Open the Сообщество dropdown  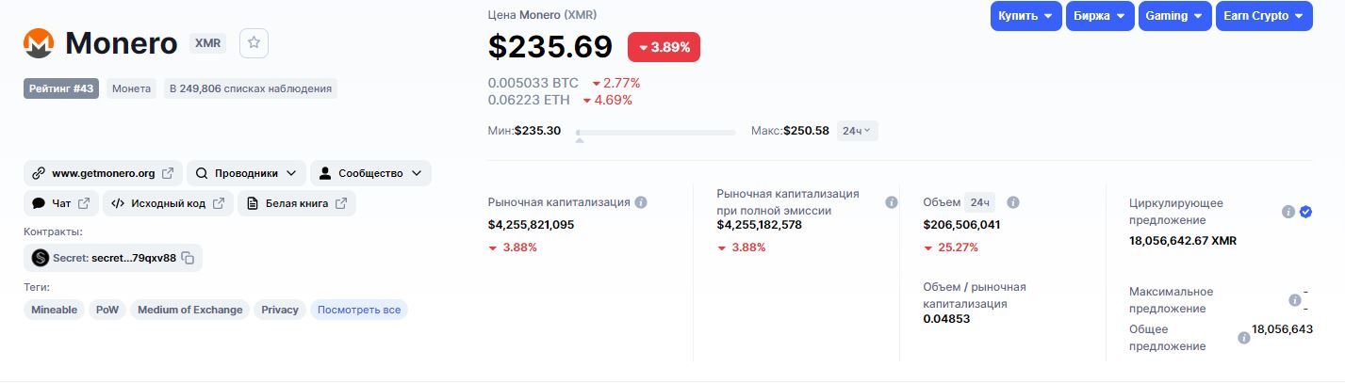(x=370, y=173)
